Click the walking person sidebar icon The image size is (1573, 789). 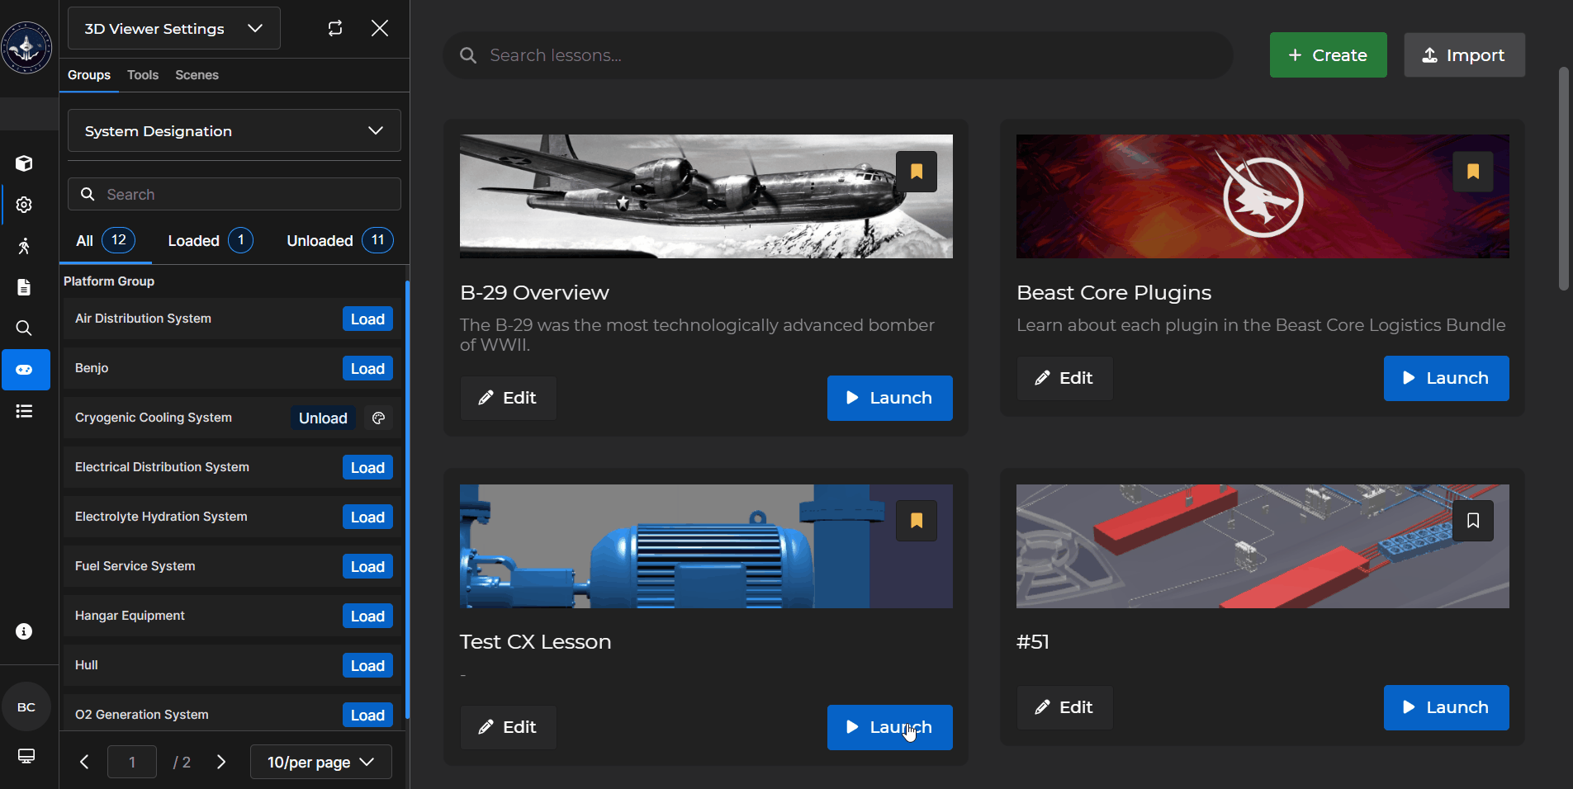pos(24,246)
